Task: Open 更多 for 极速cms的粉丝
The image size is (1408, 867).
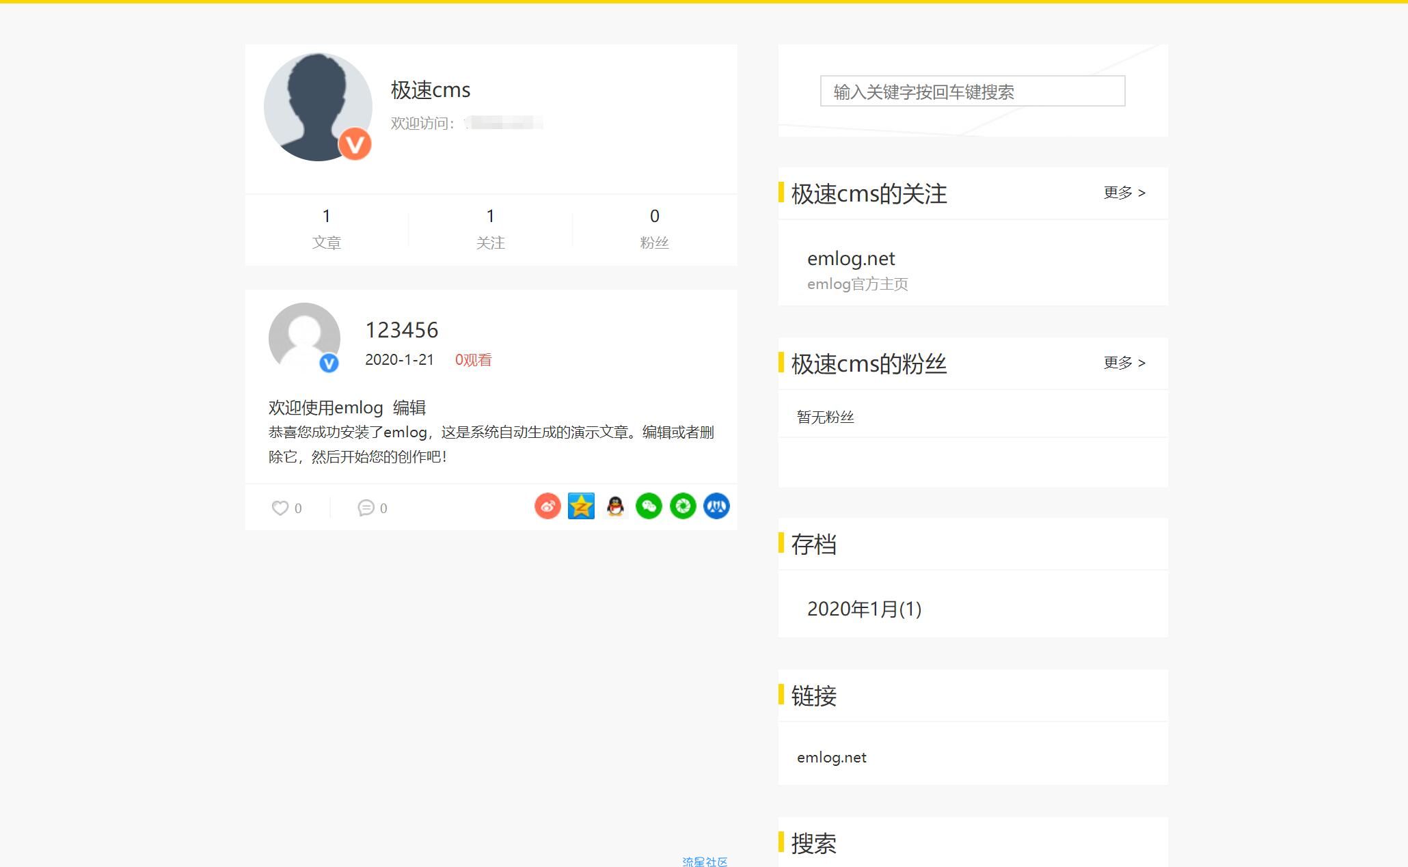Action: click(1124, 363)
